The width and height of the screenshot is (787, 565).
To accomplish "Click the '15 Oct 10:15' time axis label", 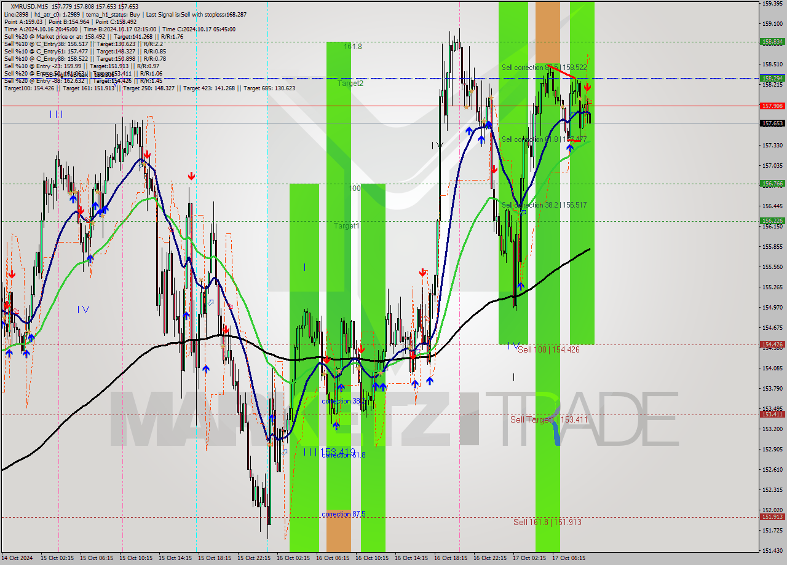I will point(135,558).
